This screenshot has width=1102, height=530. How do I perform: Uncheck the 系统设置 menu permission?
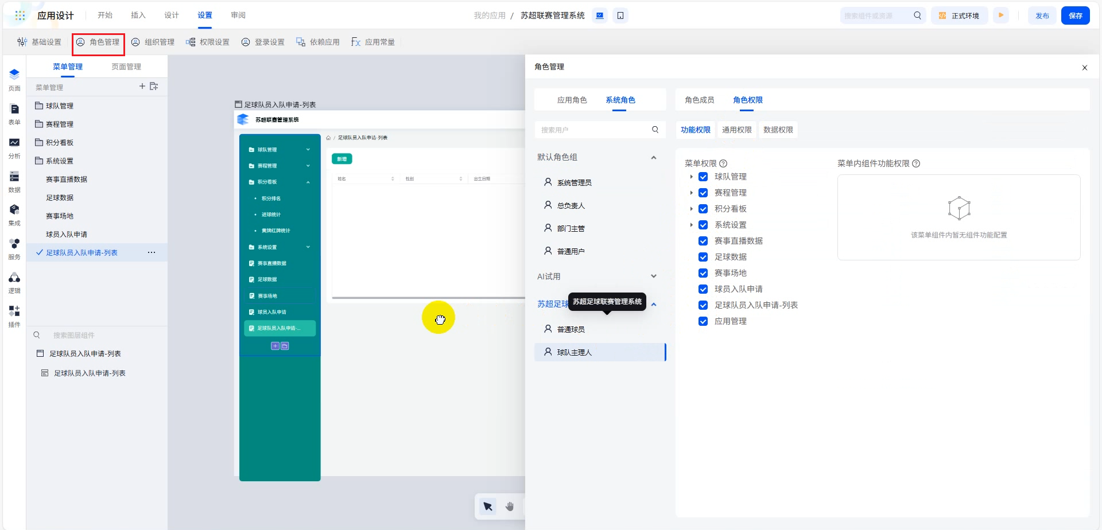click(x=703, y=225)
